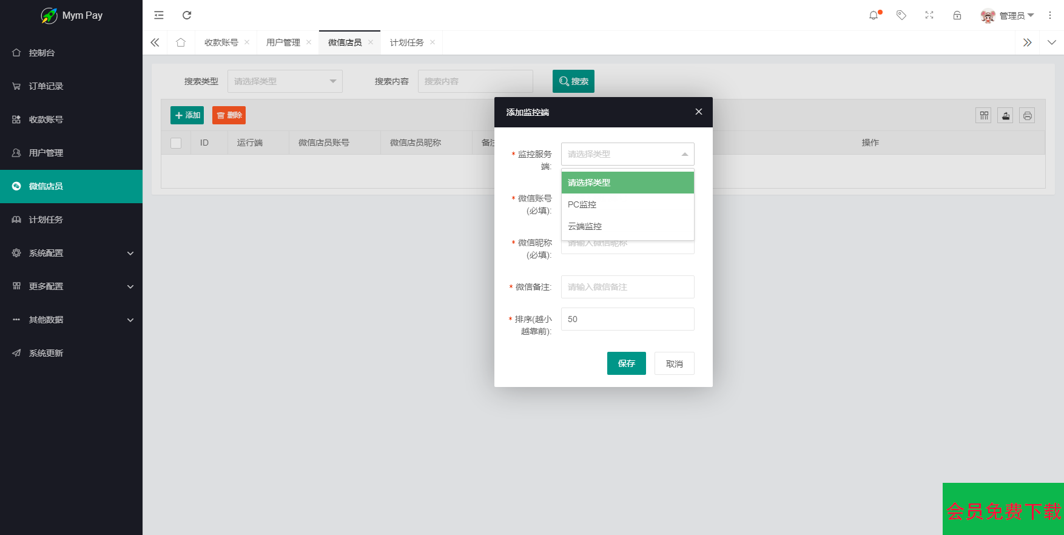Open 订单记录 in the sidebar
This screenshot has width=1064, height=535.
point(46,86)
